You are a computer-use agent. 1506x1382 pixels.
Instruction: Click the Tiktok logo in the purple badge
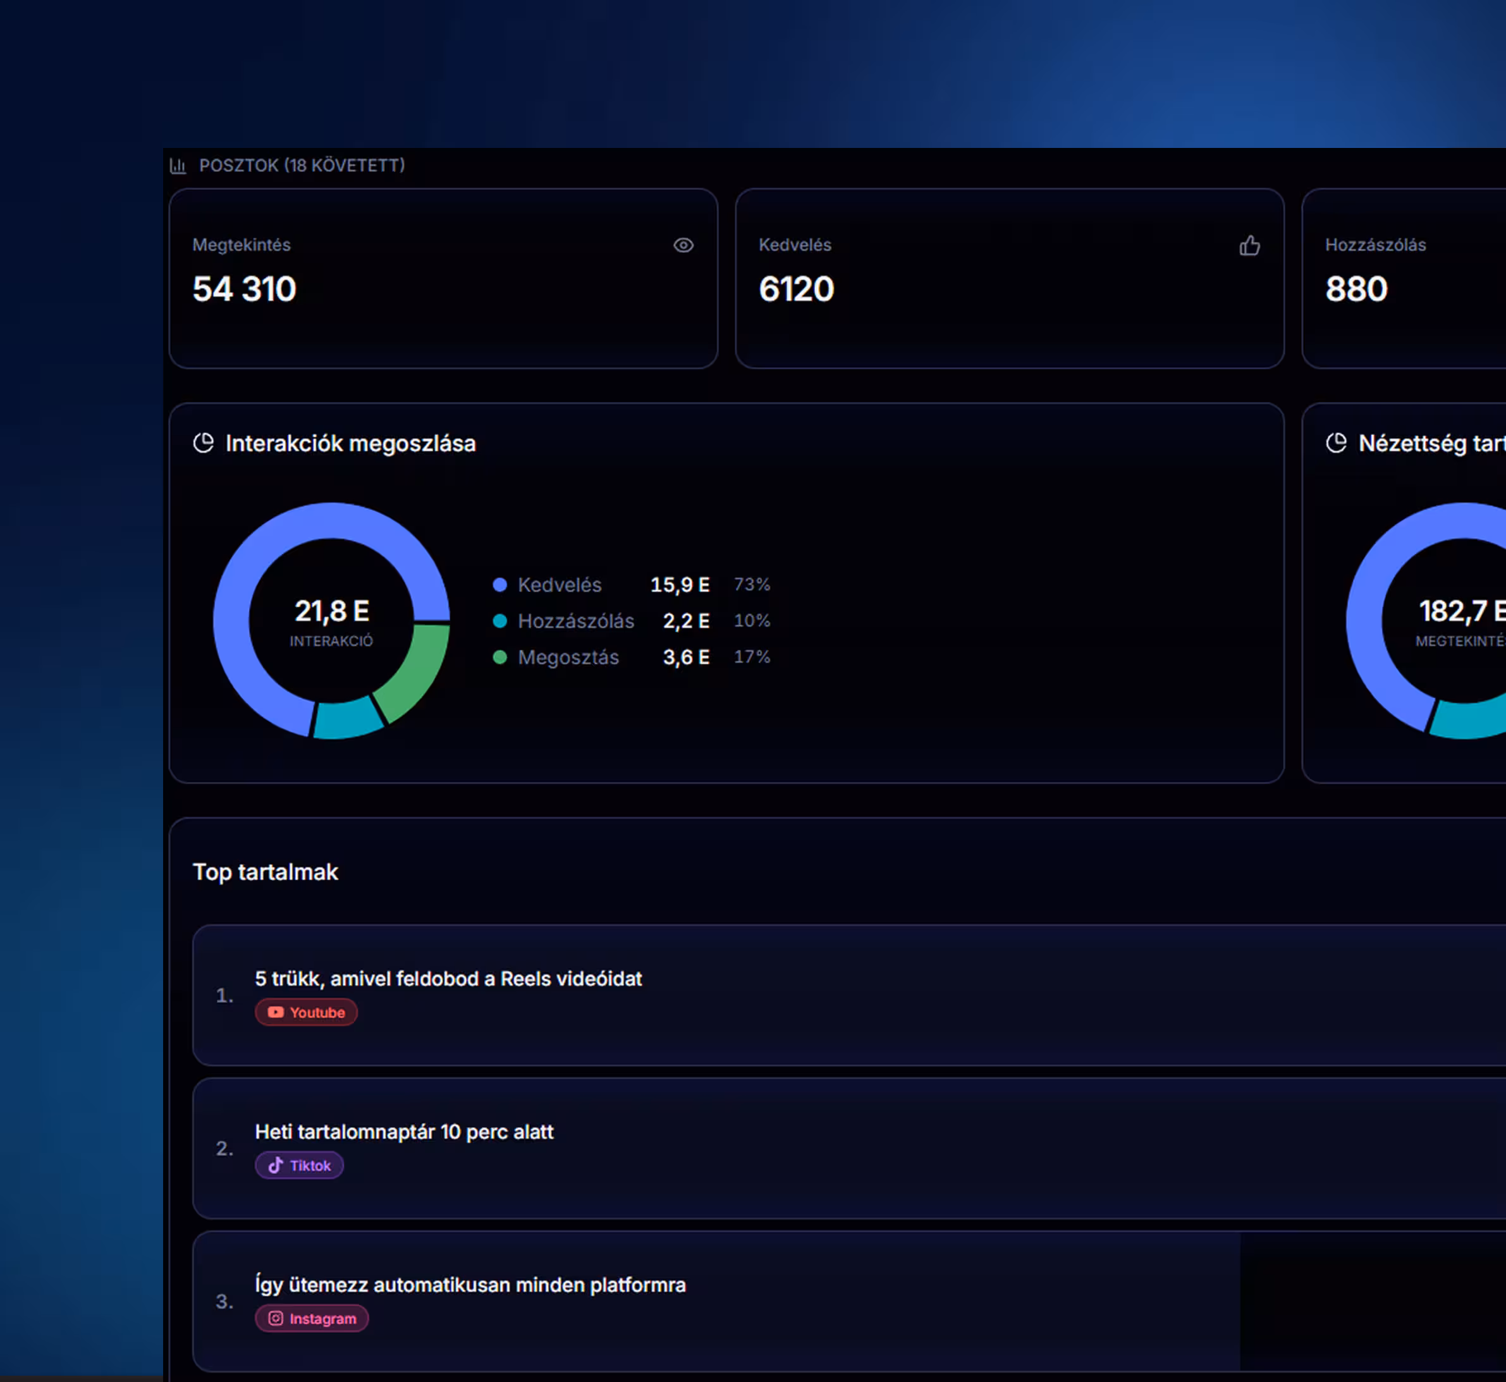[x=275, y=1165]
